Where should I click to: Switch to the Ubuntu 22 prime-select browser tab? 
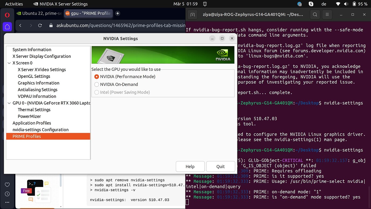point(39,13)
